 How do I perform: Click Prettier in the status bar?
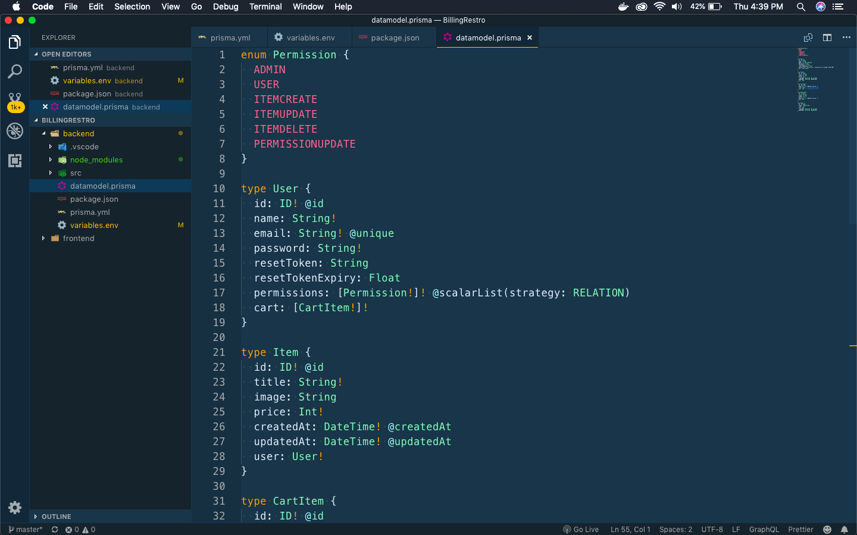tap(800, 530)
